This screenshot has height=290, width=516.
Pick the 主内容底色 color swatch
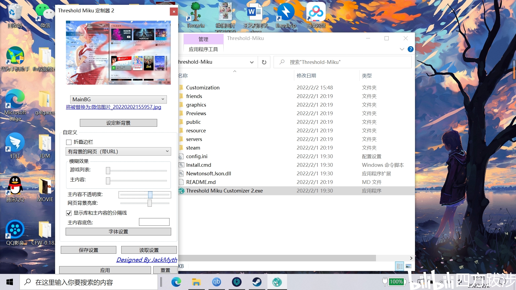(154, 222)
